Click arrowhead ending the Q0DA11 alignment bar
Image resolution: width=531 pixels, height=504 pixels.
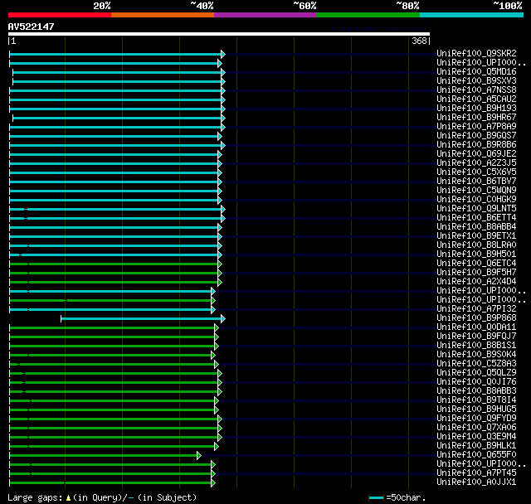217,327
